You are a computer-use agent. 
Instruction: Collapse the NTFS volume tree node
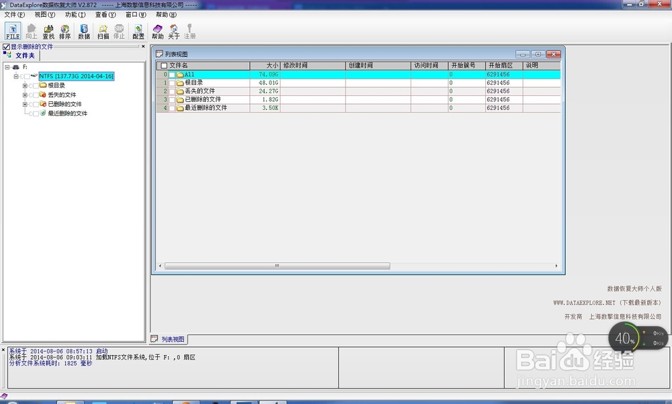click(16, 77)
